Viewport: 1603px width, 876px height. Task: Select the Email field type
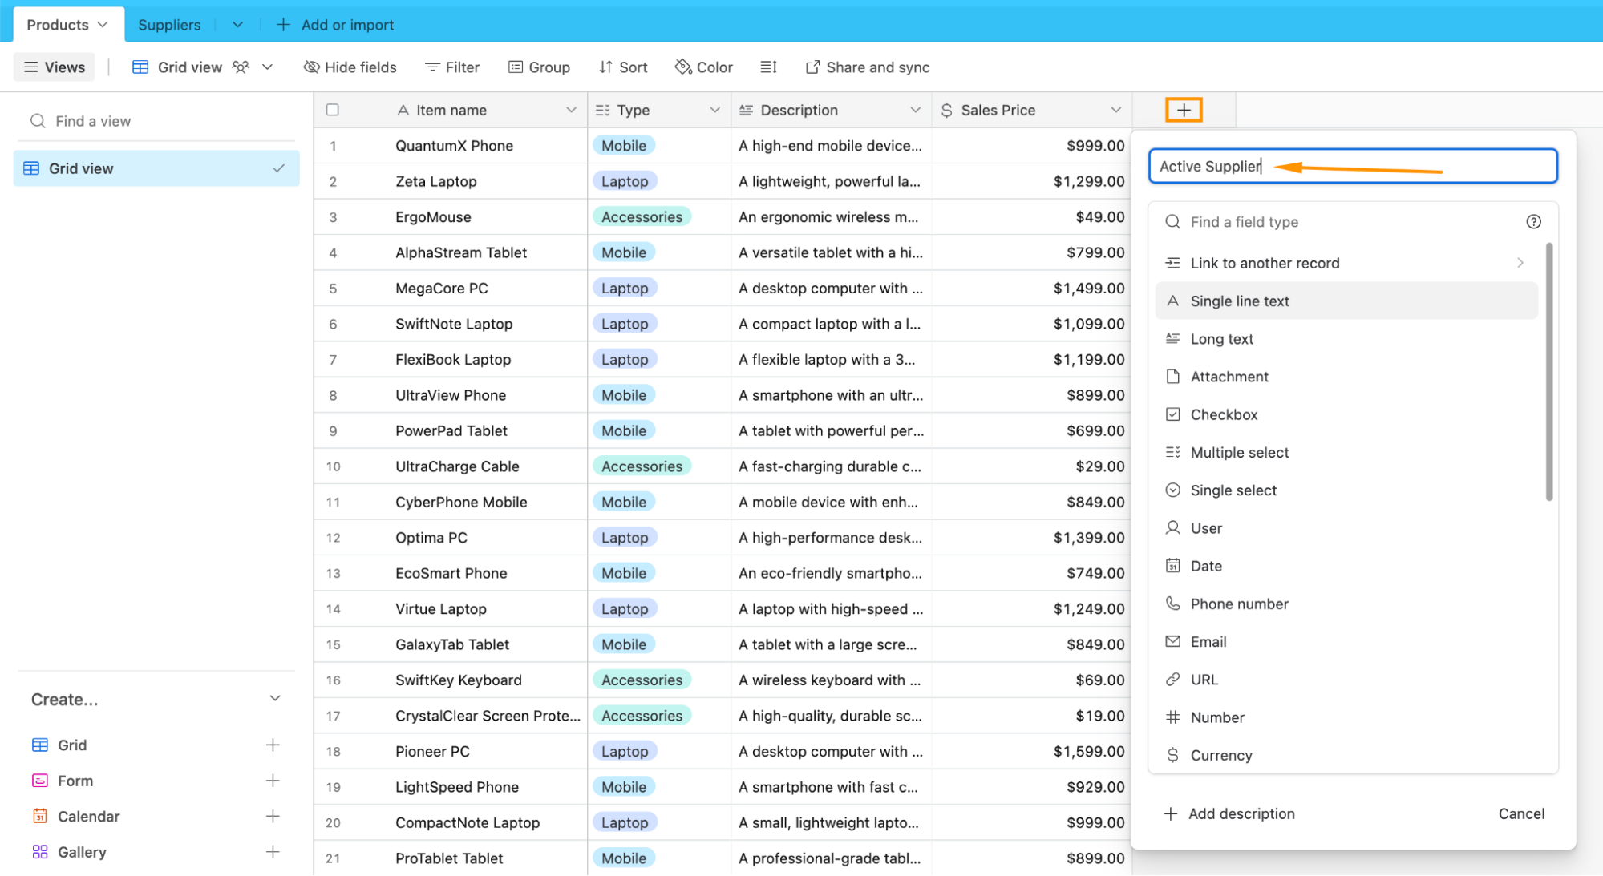1346,642
